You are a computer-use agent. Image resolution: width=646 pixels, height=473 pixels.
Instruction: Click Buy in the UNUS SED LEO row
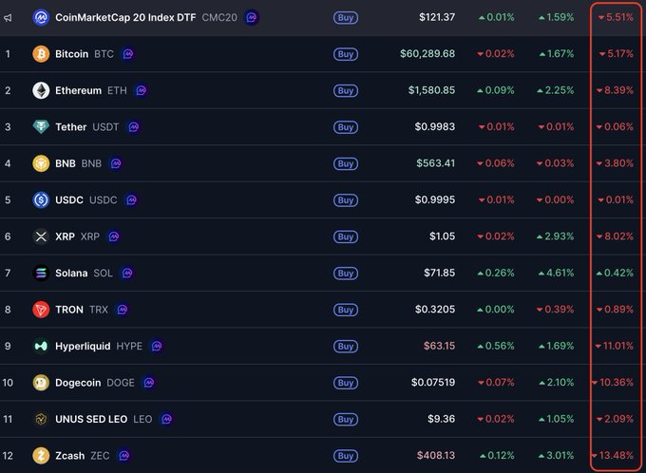pyautogui.click(x=346, y=419)
